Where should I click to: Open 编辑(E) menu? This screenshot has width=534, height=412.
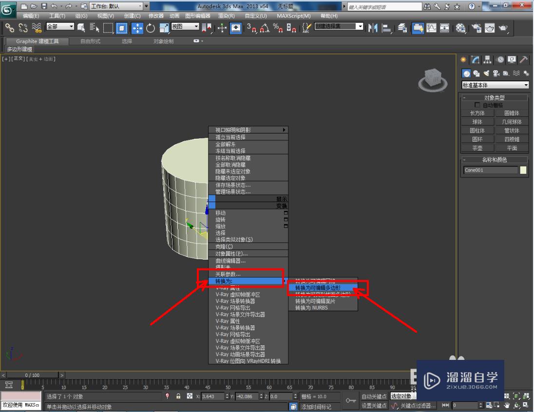(31, 16)
